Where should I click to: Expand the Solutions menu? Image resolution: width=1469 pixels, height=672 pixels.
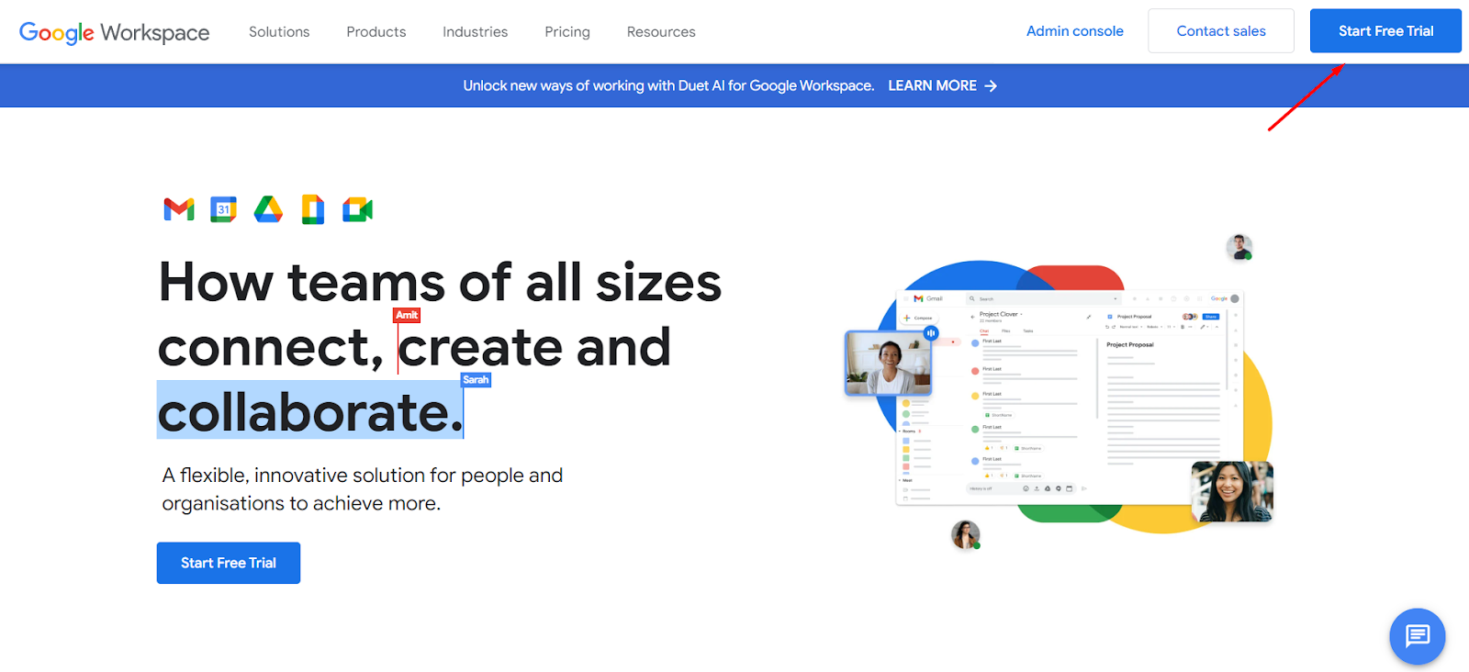(279, 32)
